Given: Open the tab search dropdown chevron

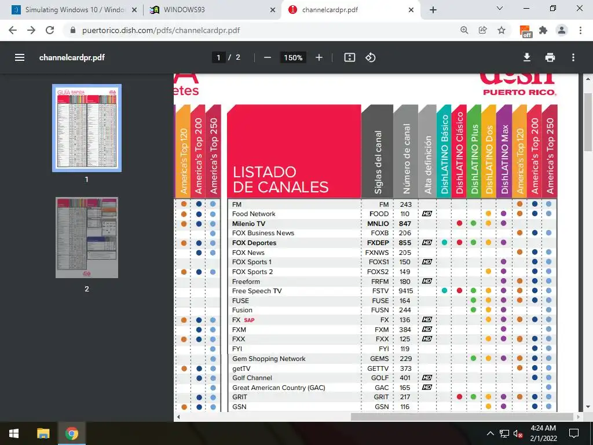Looking at the screenshot, I should 500,8.
